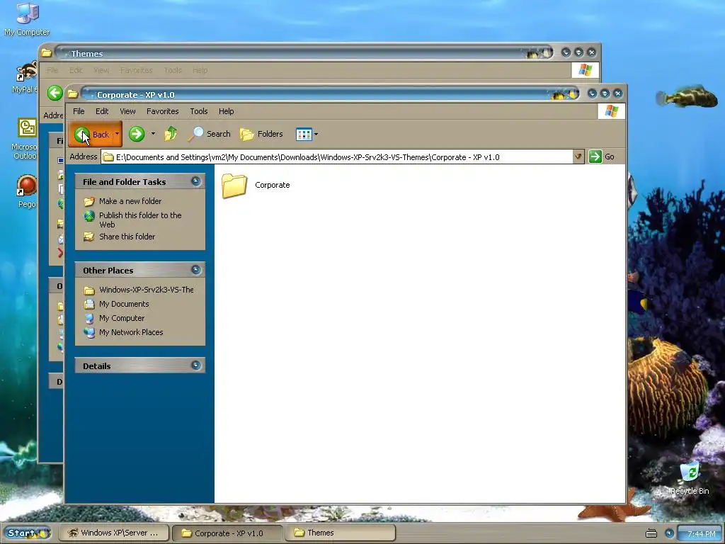The image size is (725, 544).
Task: Click the green Forward arrow button
Action: [x=137, y=134]
